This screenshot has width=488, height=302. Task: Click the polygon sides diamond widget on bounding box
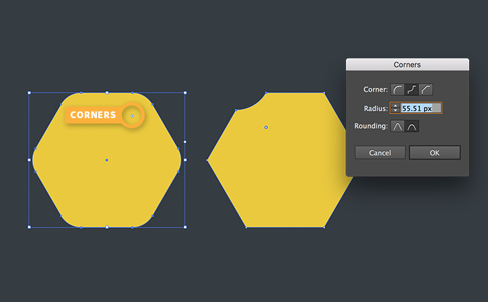pyautogui.click(x=185, y=142)
